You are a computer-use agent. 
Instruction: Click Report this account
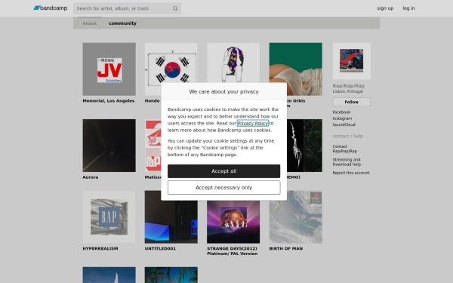[x=351, y=173]
